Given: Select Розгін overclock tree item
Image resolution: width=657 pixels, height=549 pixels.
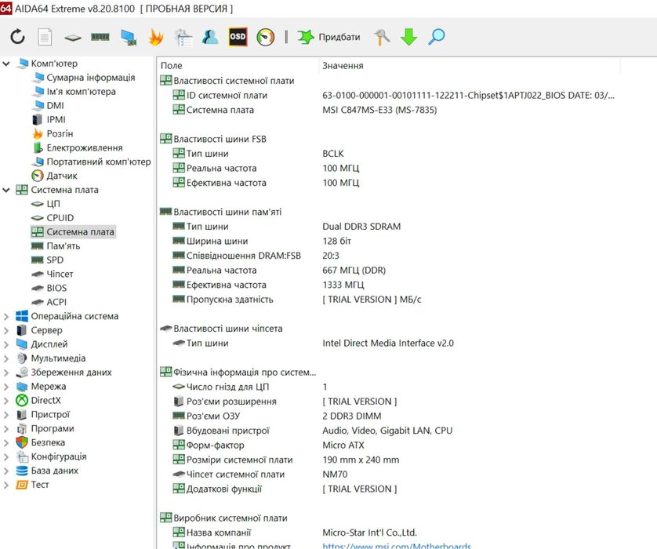Looking at the screenshot, I should pyautogui.click(x=60, y=133).
